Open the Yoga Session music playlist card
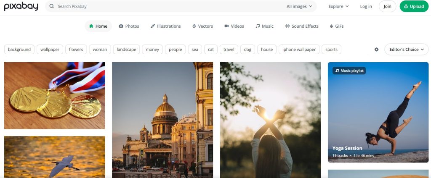 coord(378,112)
